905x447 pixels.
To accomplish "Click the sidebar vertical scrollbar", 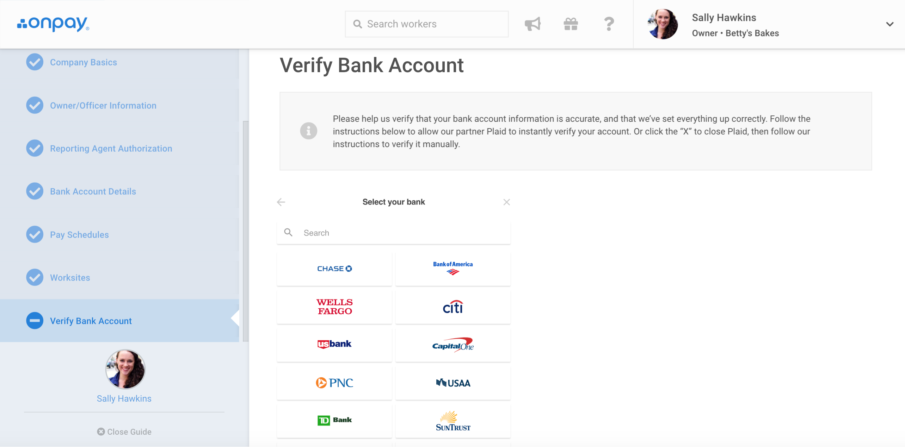I will [x=245, y=231].
